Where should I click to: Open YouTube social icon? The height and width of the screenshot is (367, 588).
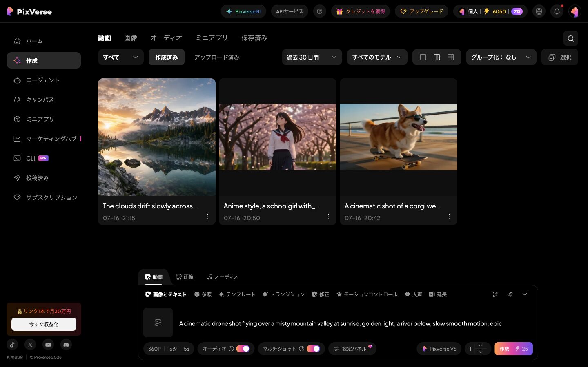pyautogui.click(x=48, y=345)
